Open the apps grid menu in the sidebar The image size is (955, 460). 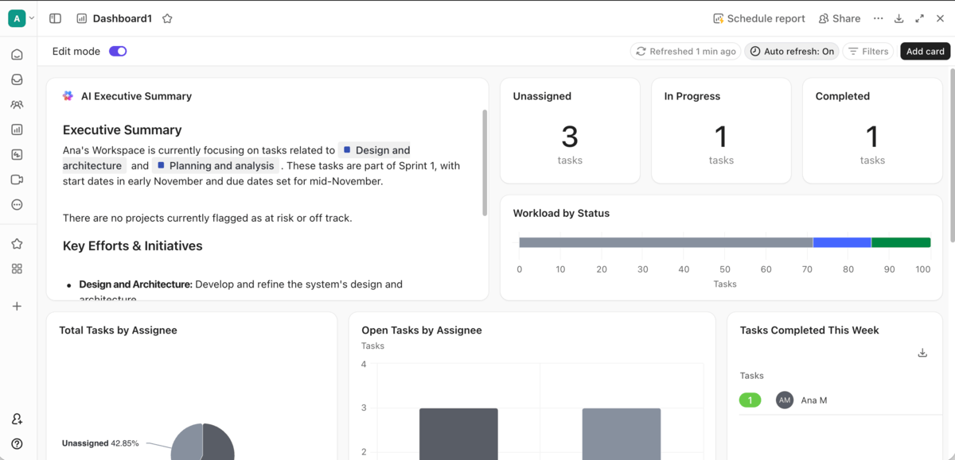coord(16,269)
